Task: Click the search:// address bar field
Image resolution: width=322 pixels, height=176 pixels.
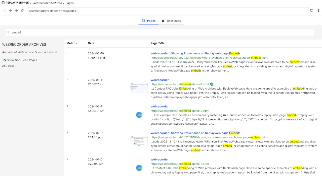Action: pyautogui.click(x=168, y=11)
